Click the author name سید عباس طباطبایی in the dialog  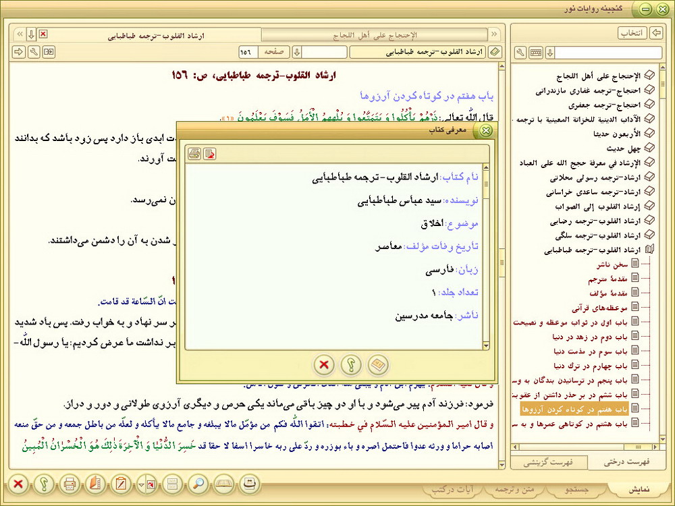click(x=400, y=200)
